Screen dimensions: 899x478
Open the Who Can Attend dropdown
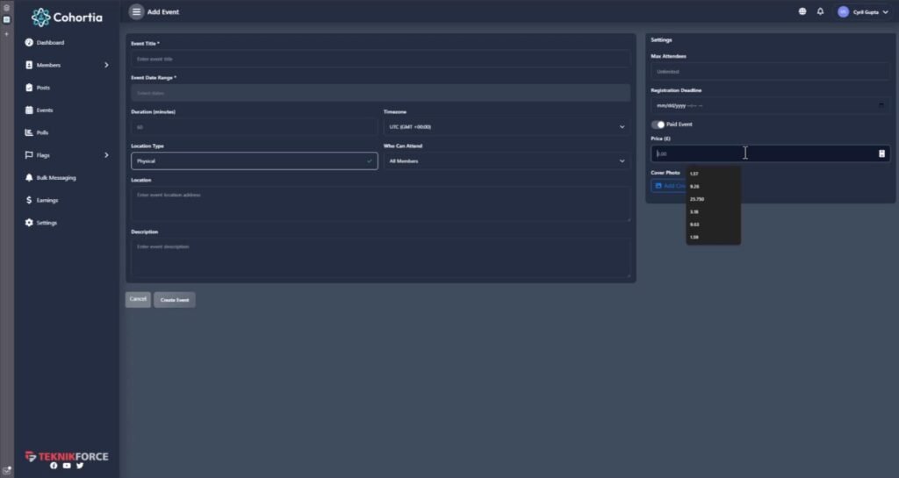[x=507, y=161]
